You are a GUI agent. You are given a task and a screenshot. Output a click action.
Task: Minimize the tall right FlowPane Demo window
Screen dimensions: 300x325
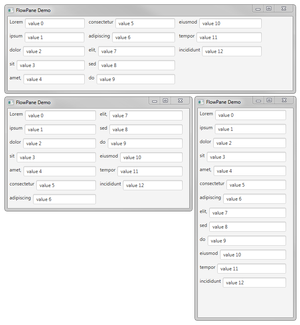coord(258,100)
